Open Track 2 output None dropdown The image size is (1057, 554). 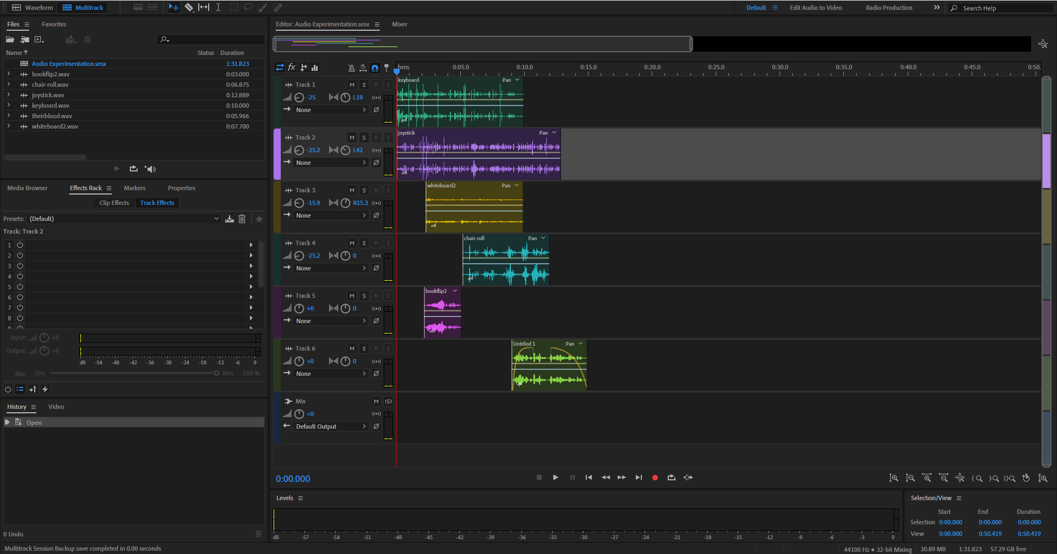point(330,163)
